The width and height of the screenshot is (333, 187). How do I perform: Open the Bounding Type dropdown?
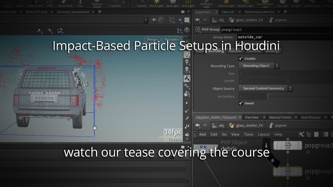(259, 66)
